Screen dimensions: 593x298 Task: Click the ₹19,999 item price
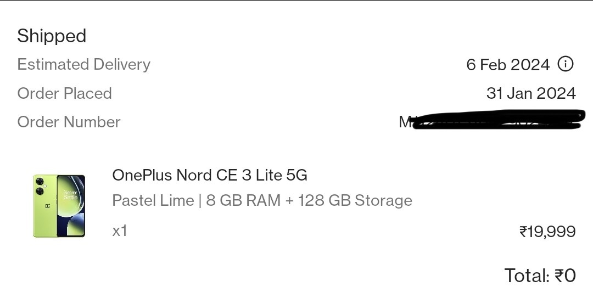click(547, 232)
